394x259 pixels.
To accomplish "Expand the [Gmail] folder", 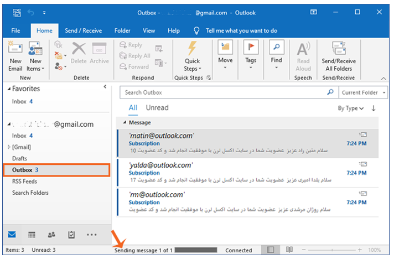I will (x=9, y=147).
